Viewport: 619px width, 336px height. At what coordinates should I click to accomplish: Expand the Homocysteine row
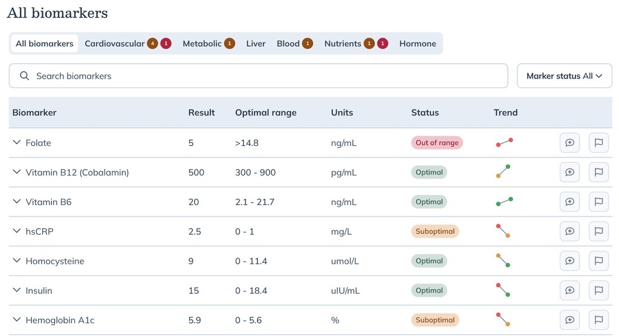coord(16,261)
